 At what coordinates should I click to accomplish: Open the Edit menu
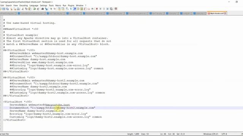pos(2,5)
